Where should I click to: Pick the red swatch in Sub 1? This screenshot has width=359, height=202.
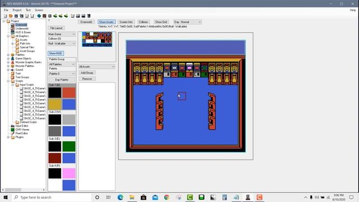click(68, 93)
